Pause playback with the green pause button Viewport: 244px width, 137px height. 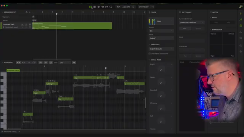pyautogui.click(x=90, y=7)
